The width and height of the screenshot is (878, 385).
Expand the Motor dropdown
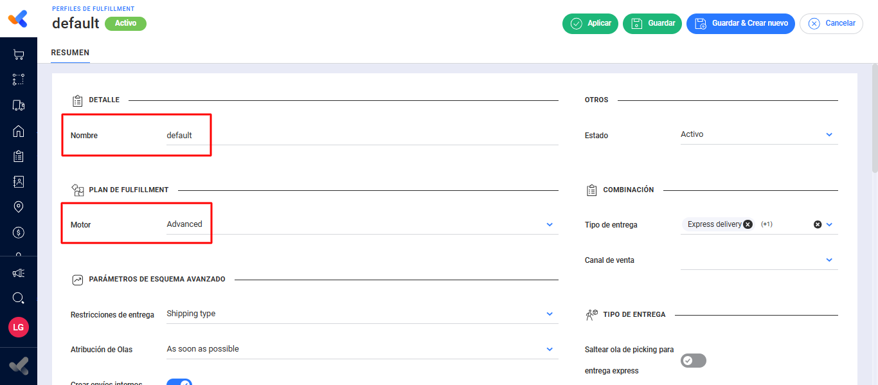(550, 224)
